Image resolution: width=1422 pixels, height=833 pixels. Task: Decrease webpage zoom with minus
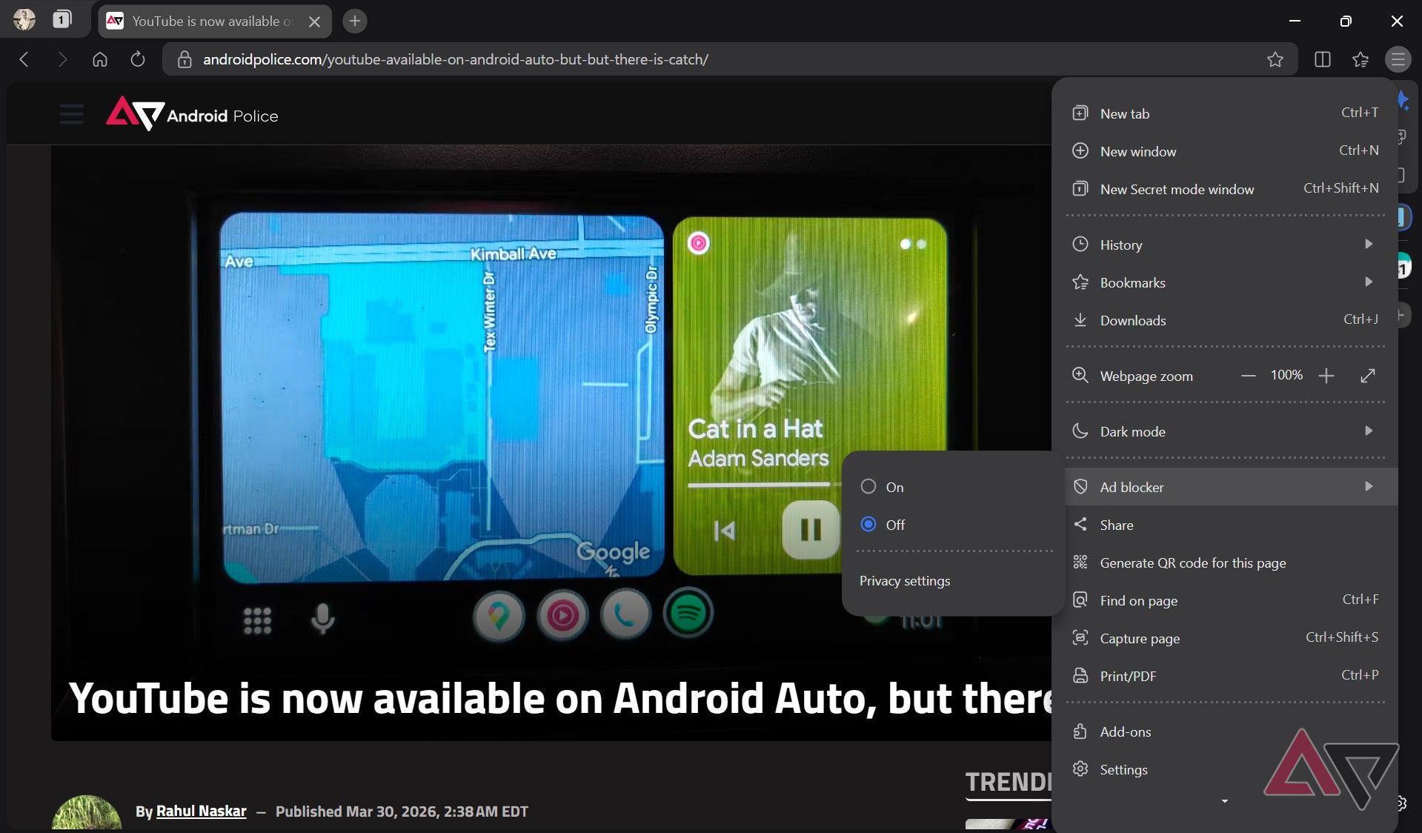coord(1249,376)
